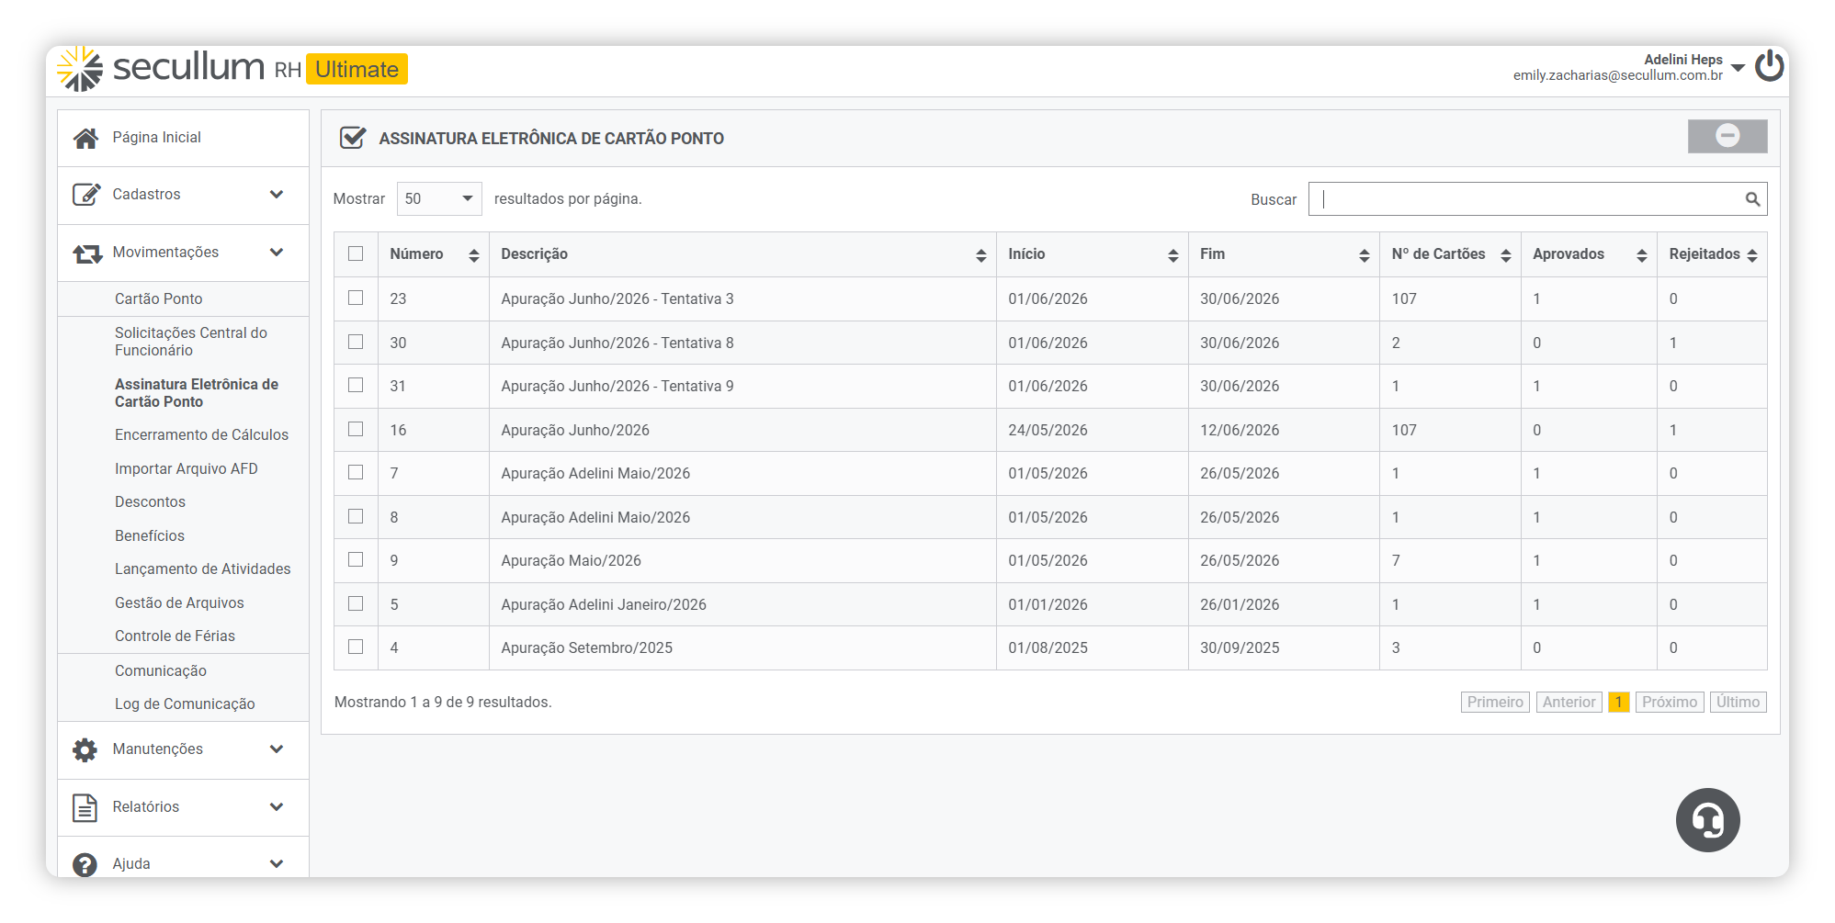Check the row number 16 checkbox
This screenshot has height=923, width=1835.
point(356,429)
